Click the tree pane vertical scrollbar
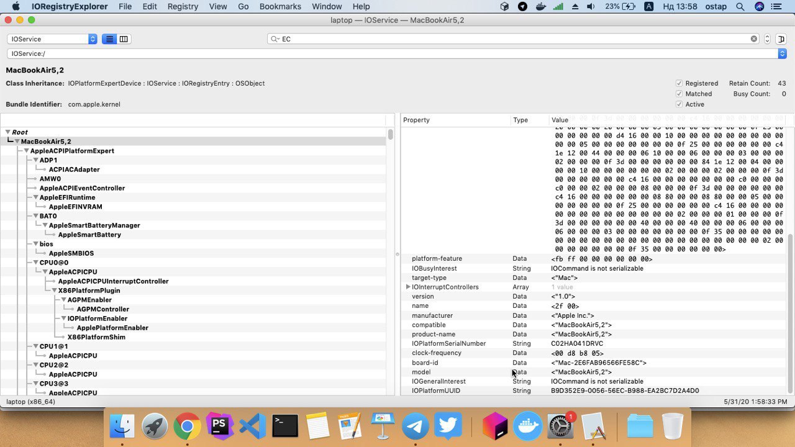 [390, 134]
